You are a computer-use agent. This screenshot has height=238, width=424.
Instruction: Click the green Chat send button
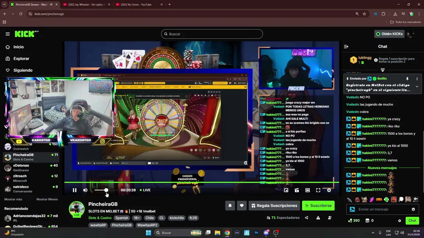pos(412,220)
